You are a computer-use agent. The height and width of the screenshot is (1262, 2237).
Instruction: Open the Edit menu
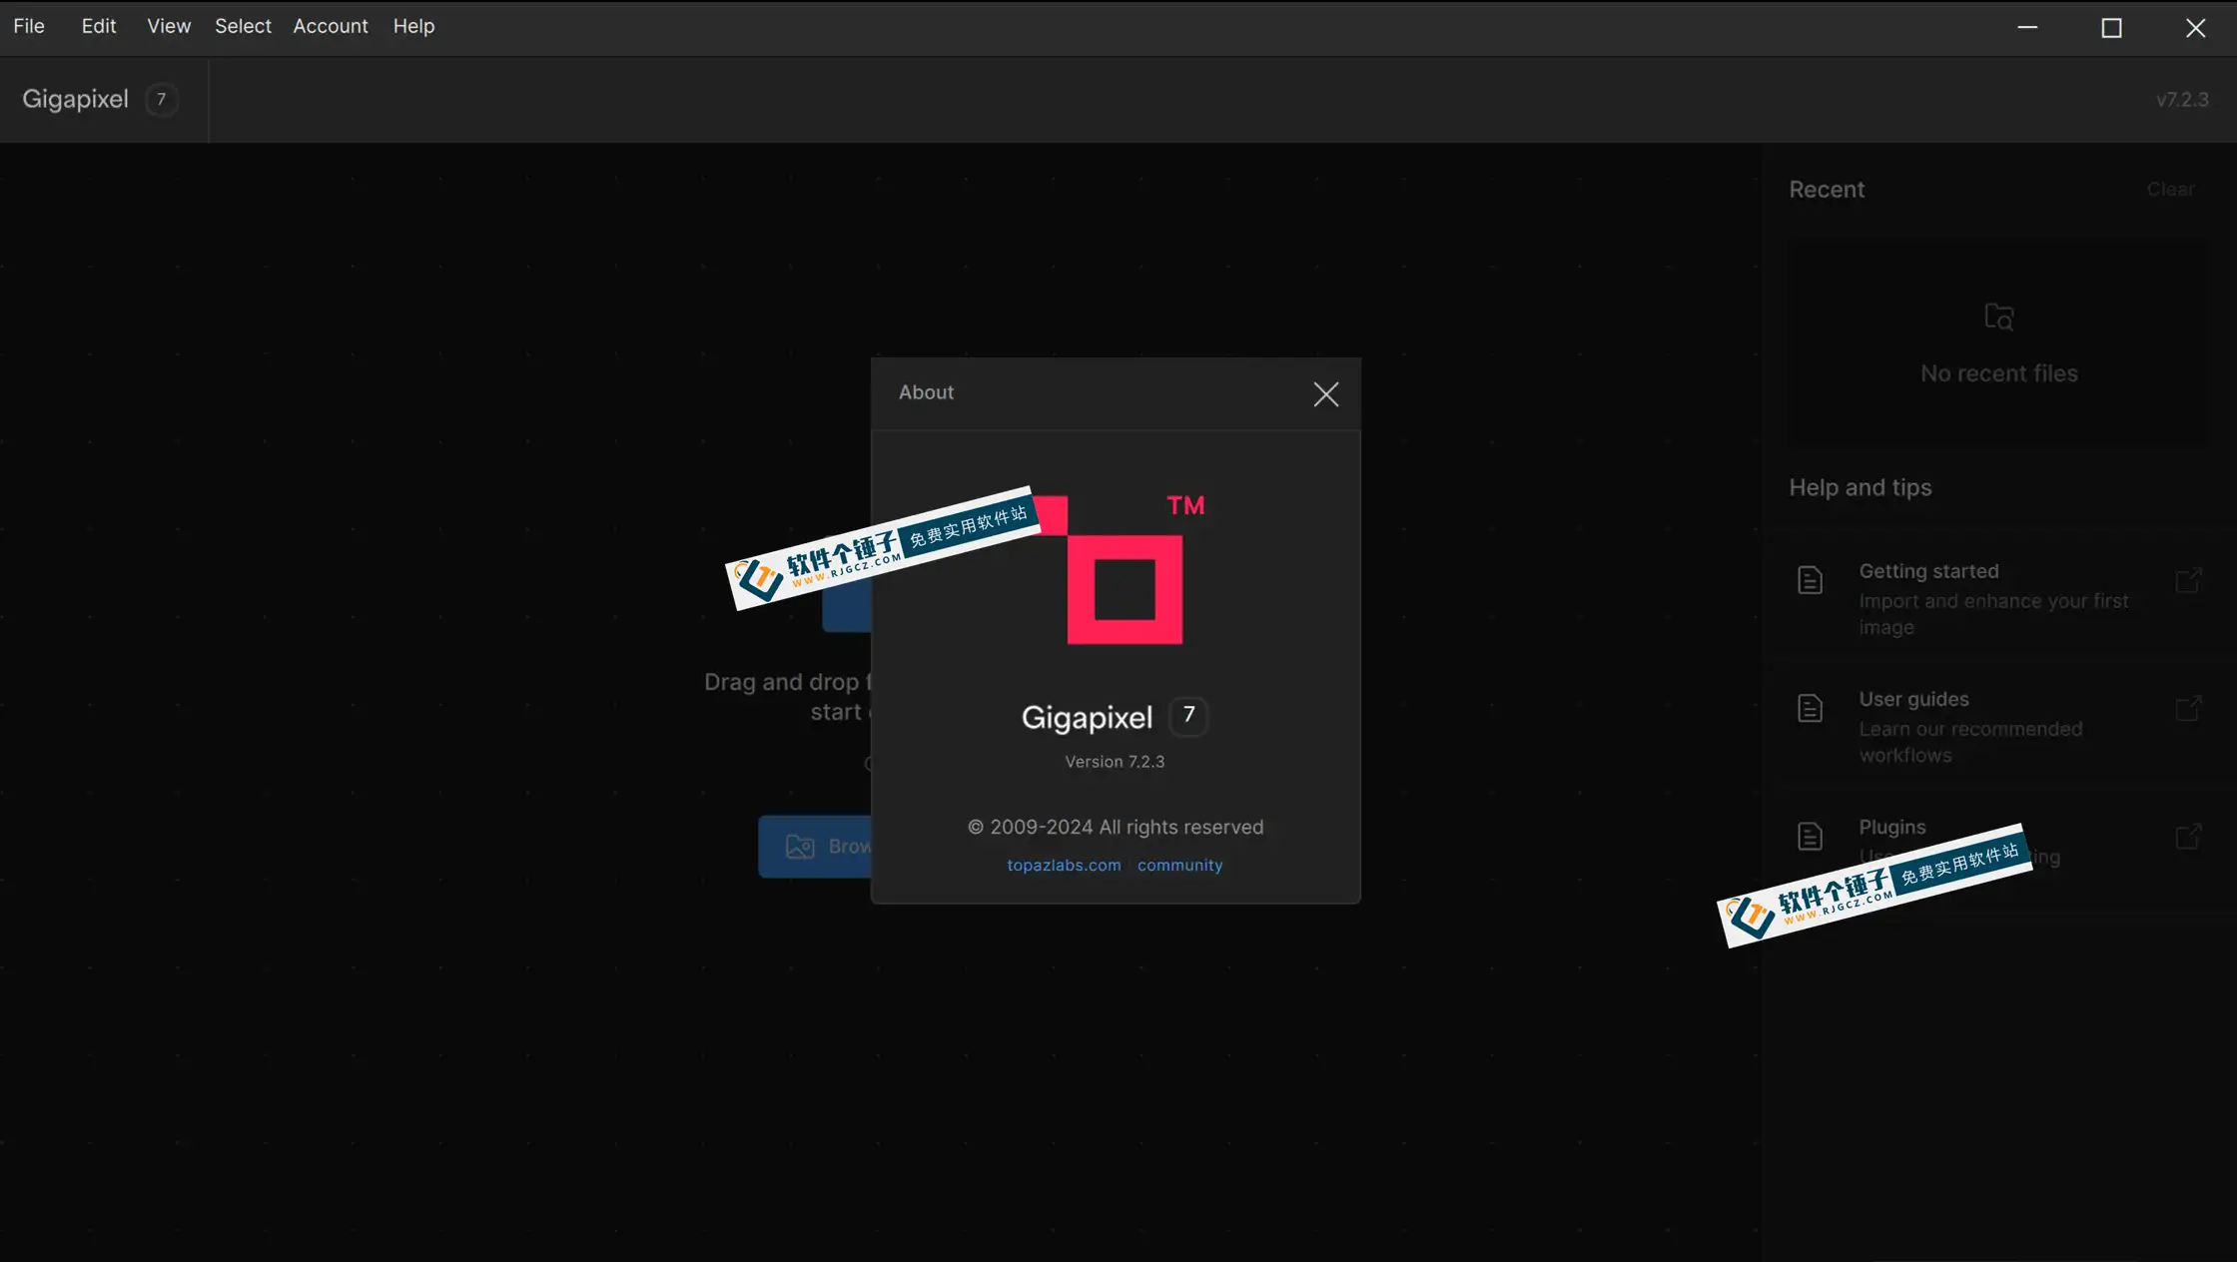click(99, 27)
